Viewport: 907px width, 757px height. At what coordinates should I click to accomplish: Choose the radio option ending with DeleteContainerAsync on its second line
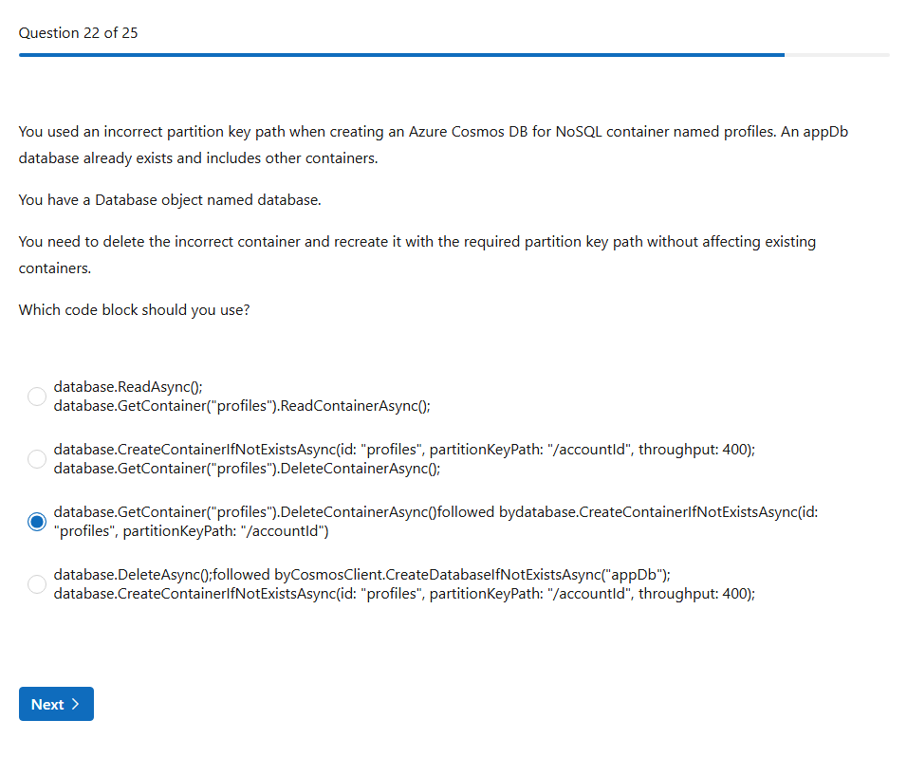(x=37, y=459)
